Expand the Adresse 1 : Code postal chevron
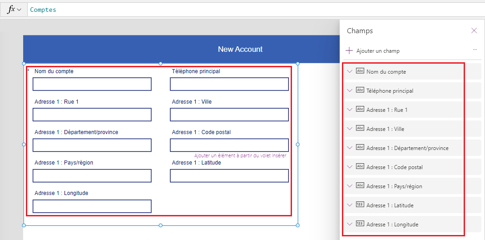This screenshot has height=240, width=485. [x=350, y=167]
